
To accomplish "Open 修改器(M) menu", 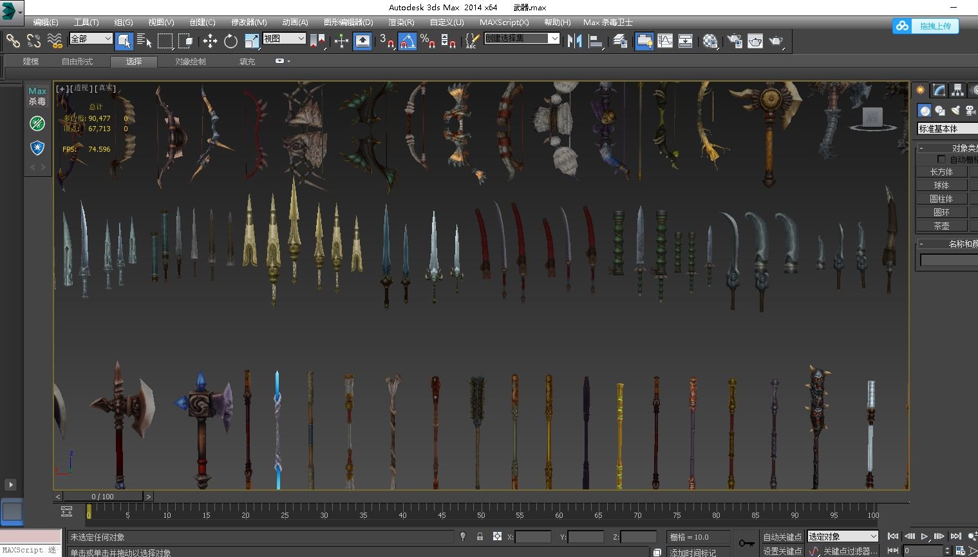I will [249, 22].
